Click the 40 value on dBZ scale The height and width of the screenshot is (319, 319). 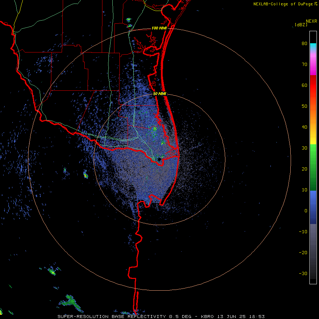tap(304, 127)
